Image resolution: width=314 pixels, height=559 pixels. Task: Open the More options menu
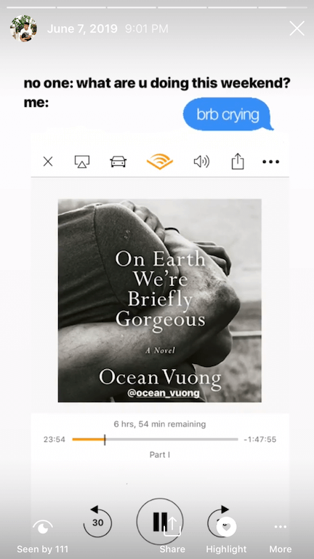[x=281, y=536]
